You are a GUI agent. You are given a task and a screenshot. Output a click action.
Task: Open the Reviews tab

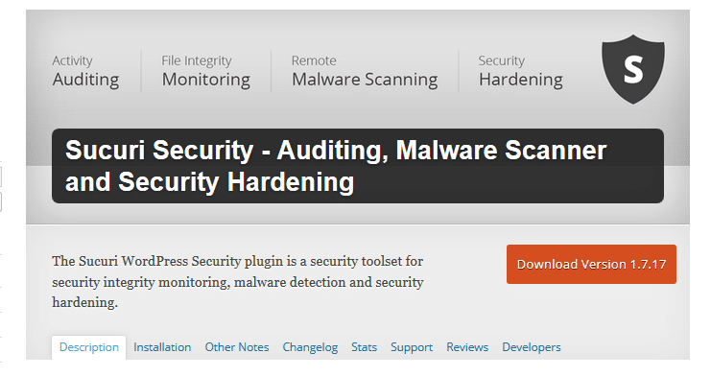(x=467, y=347)
